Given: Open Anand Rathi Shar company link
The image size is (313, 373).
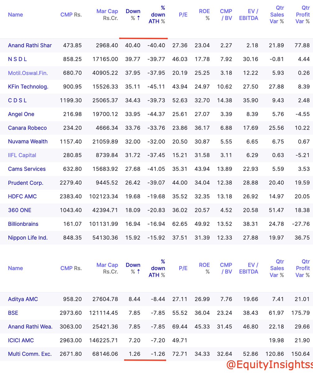Looking at the screenshot, I should tap(30, 45).
